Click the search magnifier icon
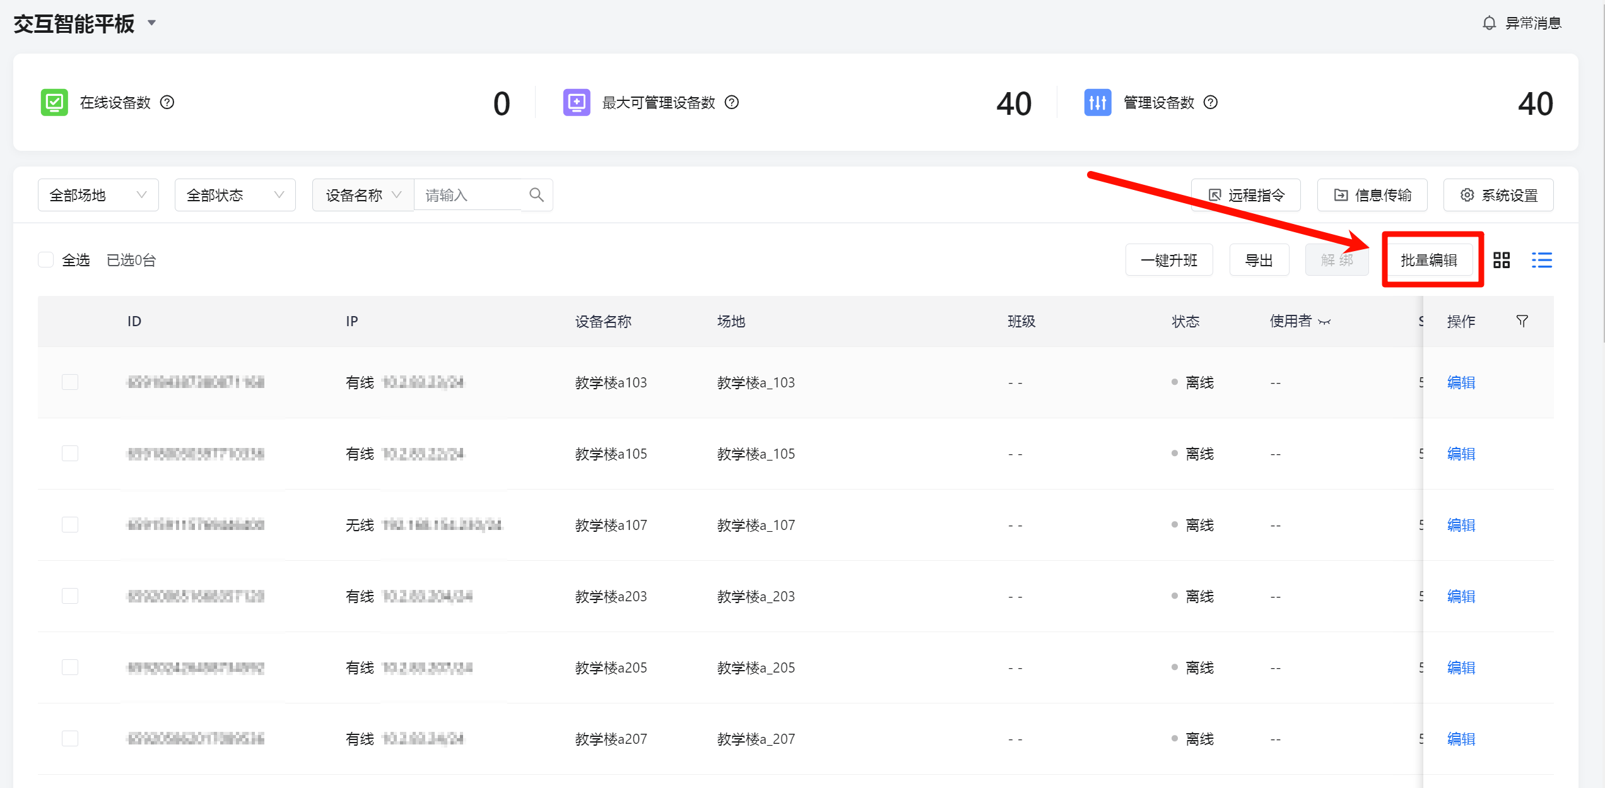 pos(536,195)
